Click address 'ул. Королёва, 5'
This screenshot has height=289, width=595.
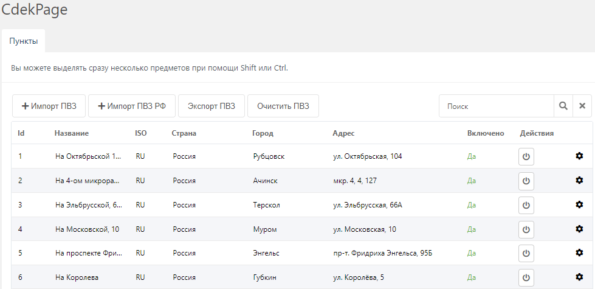pos(358,277)
